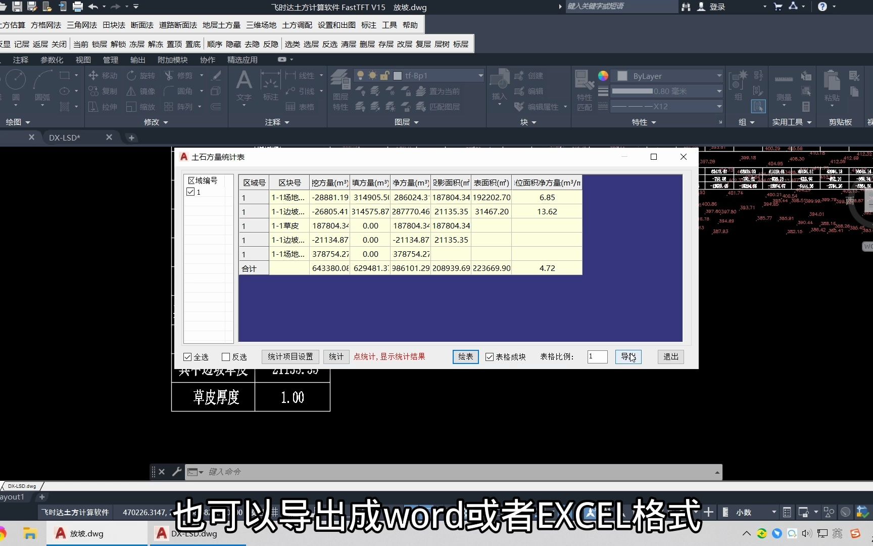Open the 工具 menu

[x=389, y=24]
